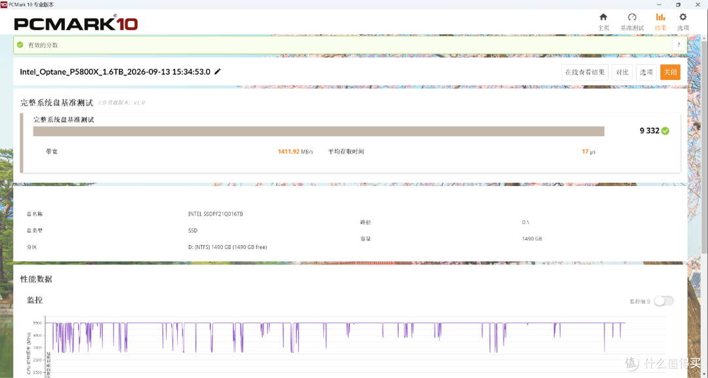
Task: Click the score value 9 332
Action: click(x=649, y=131)
